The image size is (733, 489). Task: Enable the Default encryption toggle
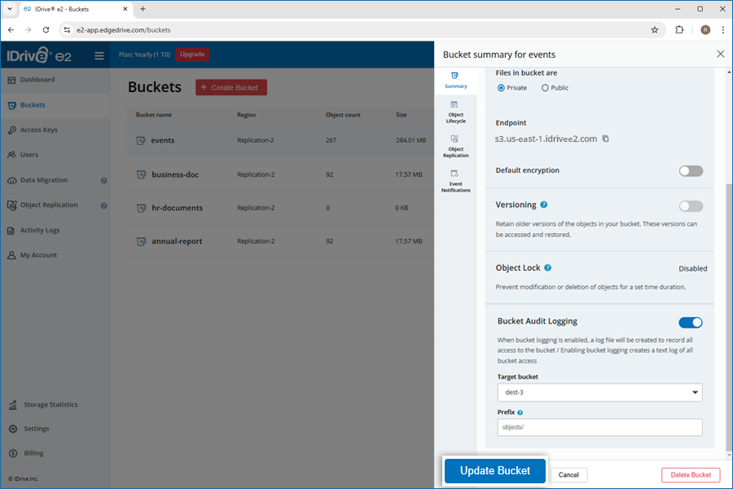coord(690,171)
